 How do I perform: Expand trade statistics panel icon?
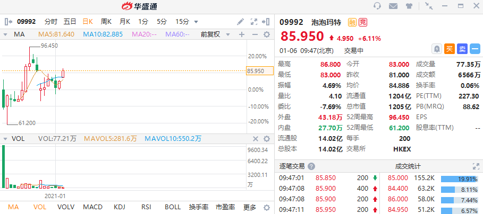[476, 166]
